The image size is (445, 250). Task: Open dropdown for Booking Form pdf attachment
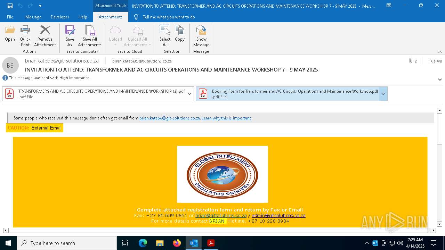[383, 94]
